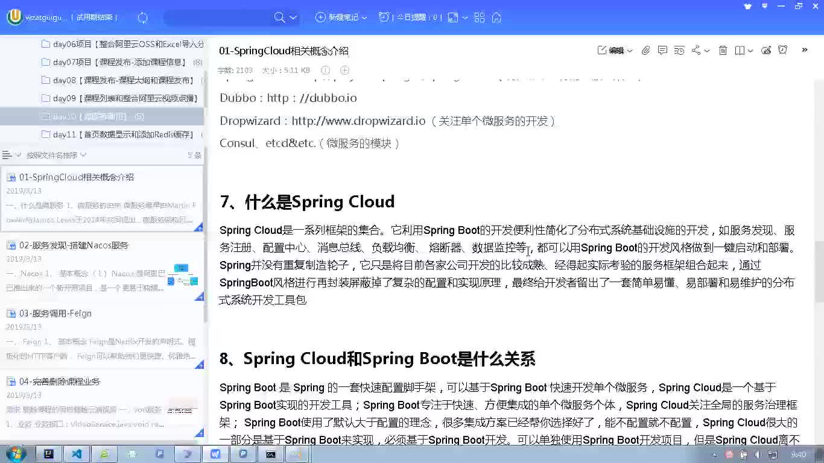Click the note history versions icon
The height and width of the screenshot is (463, 824).
pyautogui.click(x=679, y=51)
